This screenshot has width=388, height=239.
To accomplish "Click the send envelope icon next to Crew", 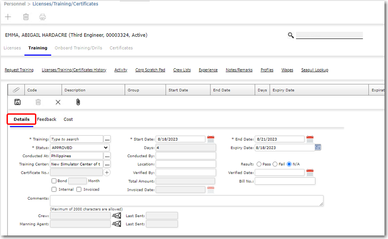I will point(116,216).
